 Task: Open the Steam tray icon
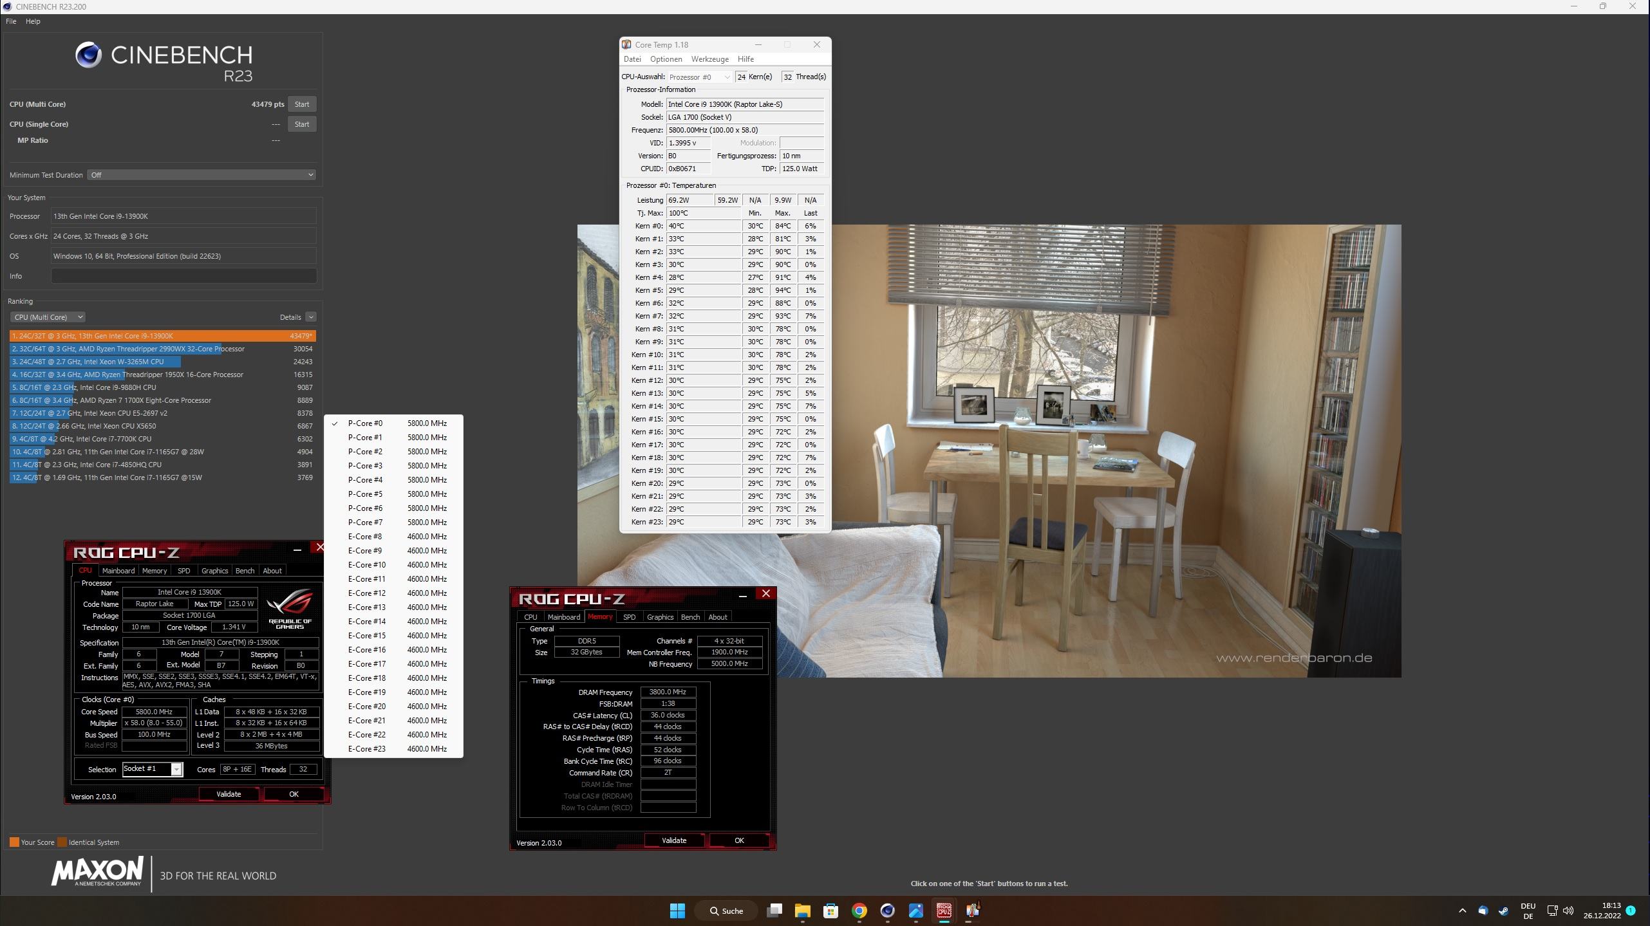(x=1503, y=911)
